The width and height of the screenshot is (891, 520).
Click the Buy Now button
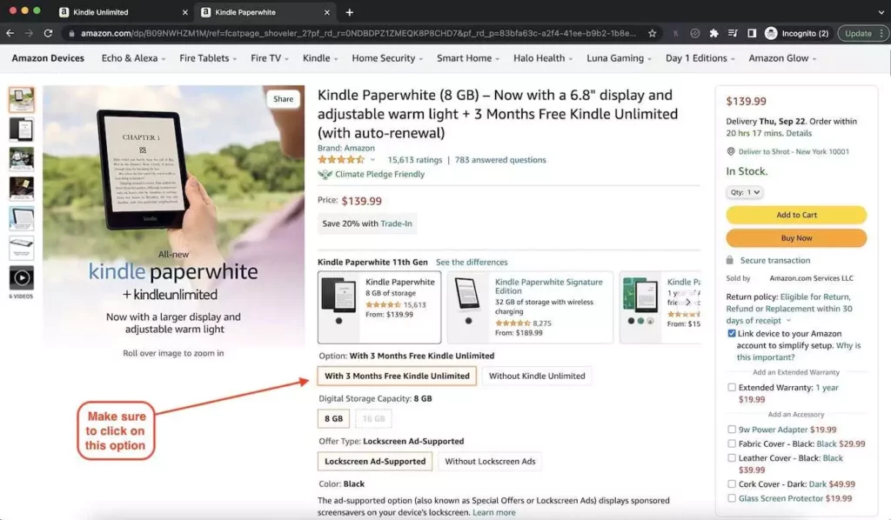coord(796,238)
